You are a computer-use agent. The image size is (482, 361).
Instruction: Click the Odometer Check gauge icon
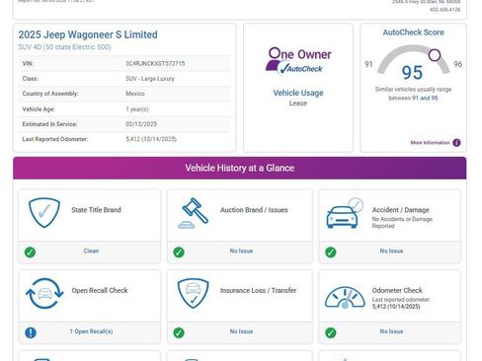[x=345, y=297]
